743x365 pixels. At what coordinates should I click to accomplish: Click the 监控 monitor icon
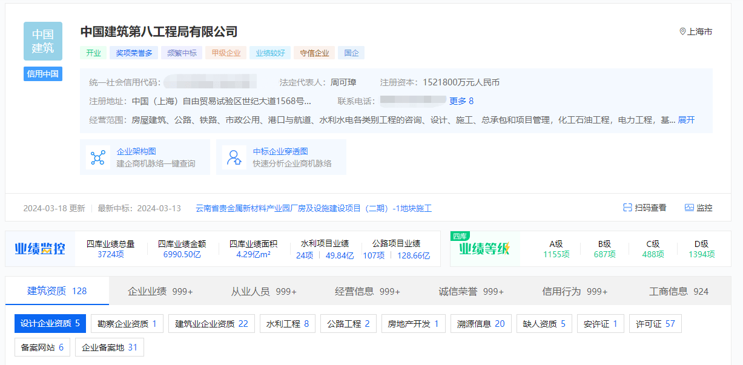(689, 208)
